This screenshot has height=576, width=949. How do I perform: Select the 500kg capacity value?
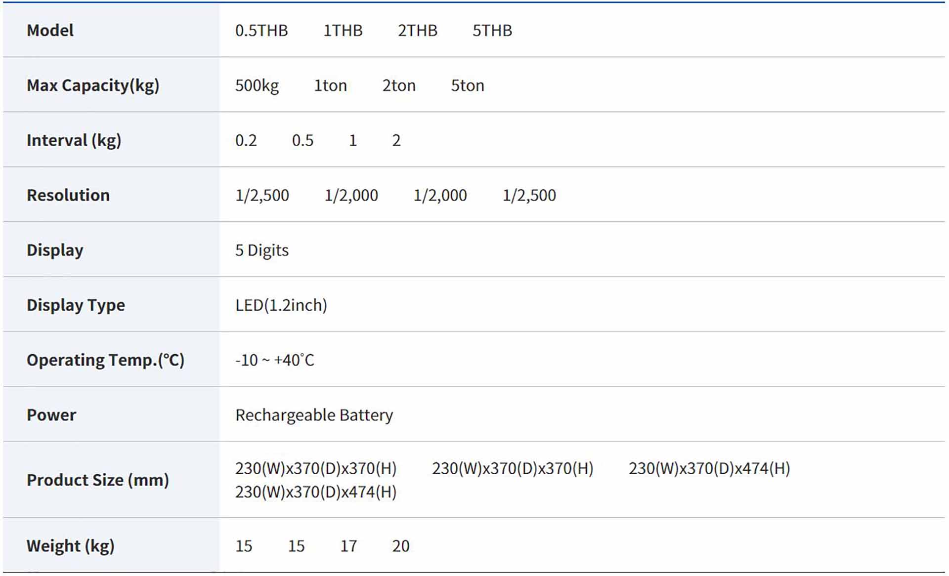point(257,85)
